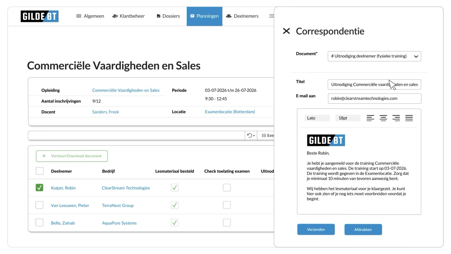Click the Afdrukken button
This screenshot has height=254, width=451.
coord(363,229)
